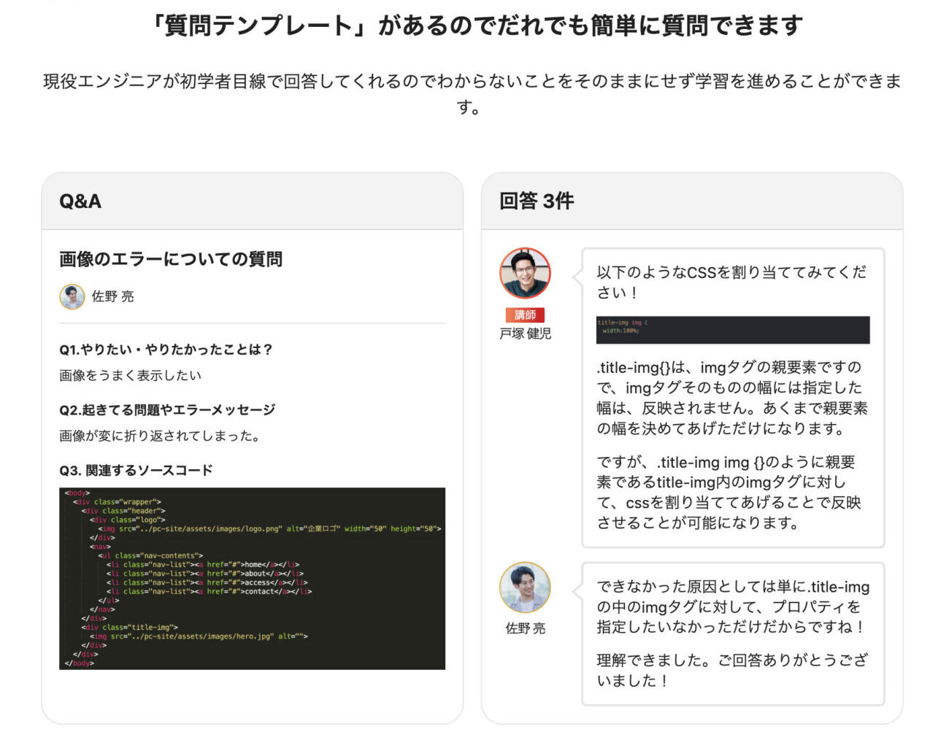Open the HTML source code screenshot
The width and height of the screenshot is (949, 740).
(x=252, y=578)
